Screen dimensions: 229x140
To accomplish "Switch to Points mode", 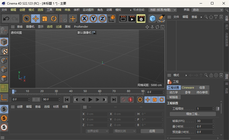I will 4,60.
